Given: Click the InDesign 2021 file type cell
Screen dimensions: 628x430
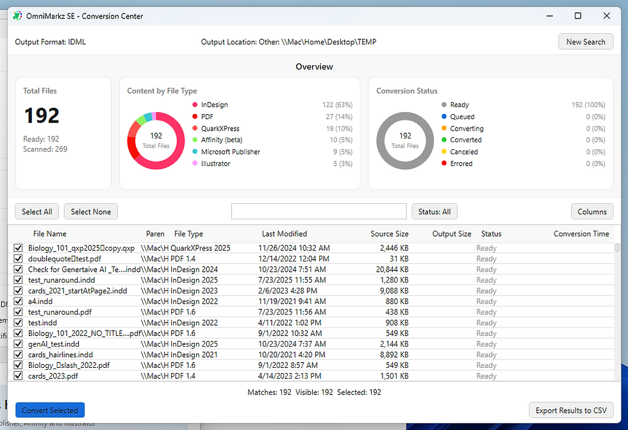Looking at the screenshot, I should point(194,354).
